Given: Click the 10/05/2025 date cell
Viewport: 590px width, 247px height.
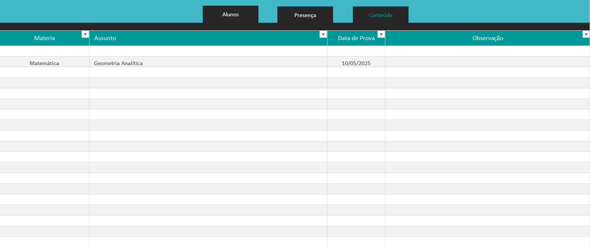Looking at the screenshot, I should coord(356,63).
